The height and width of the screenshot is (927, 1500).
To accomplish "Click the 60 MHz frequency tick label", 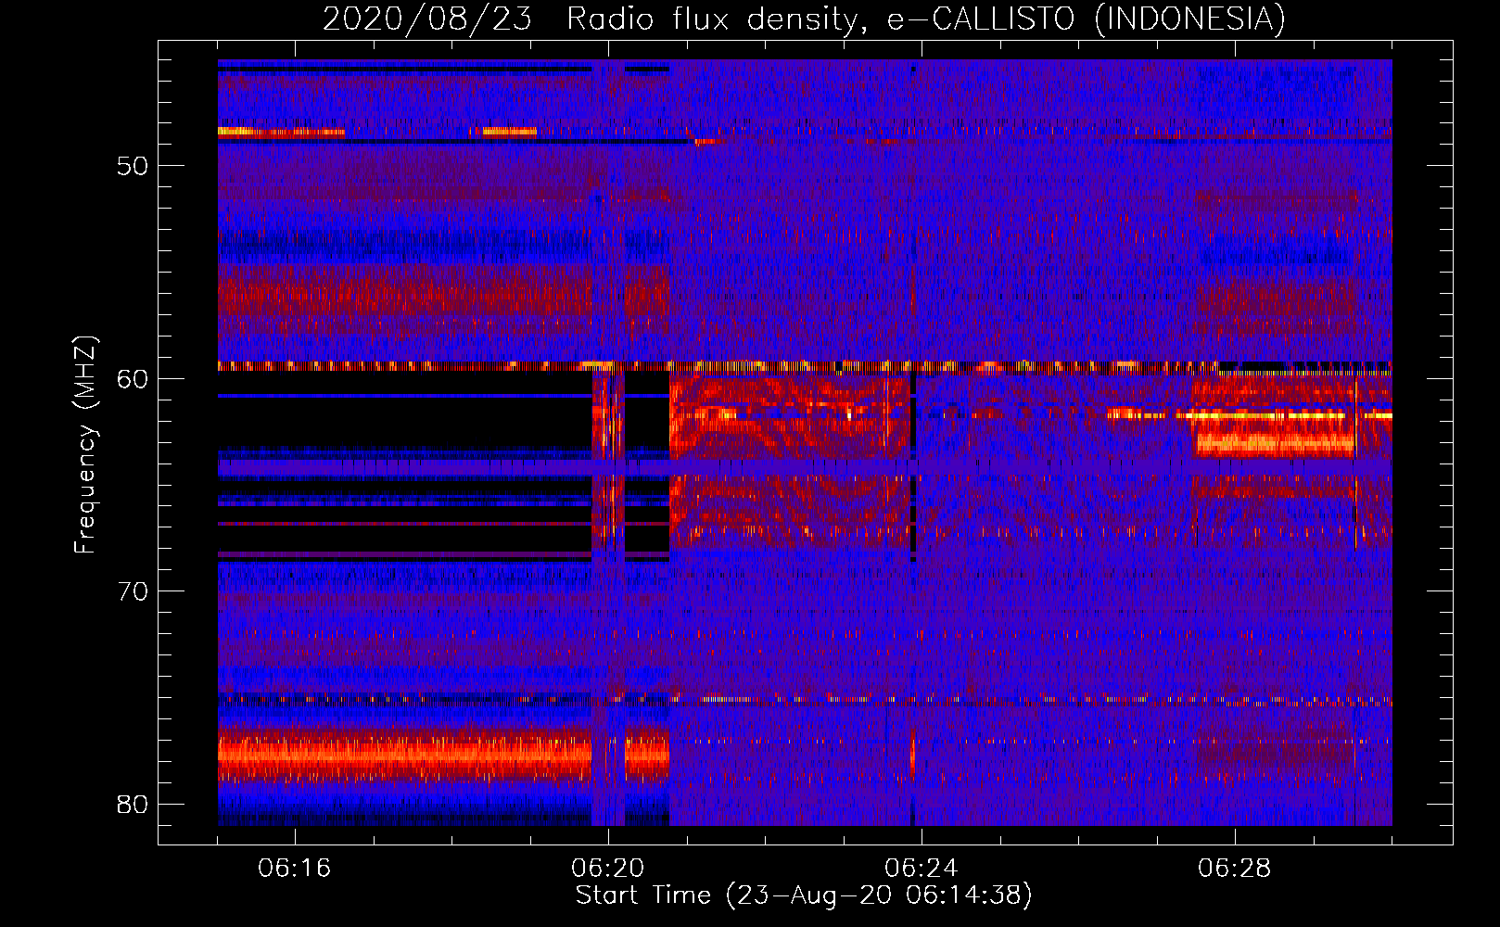I will [133, 379].
